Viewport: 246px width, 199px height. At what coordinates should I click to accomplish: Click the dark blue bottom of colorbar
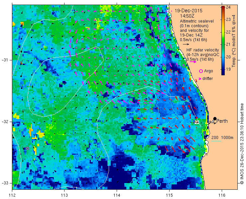(x=223, y=73)
